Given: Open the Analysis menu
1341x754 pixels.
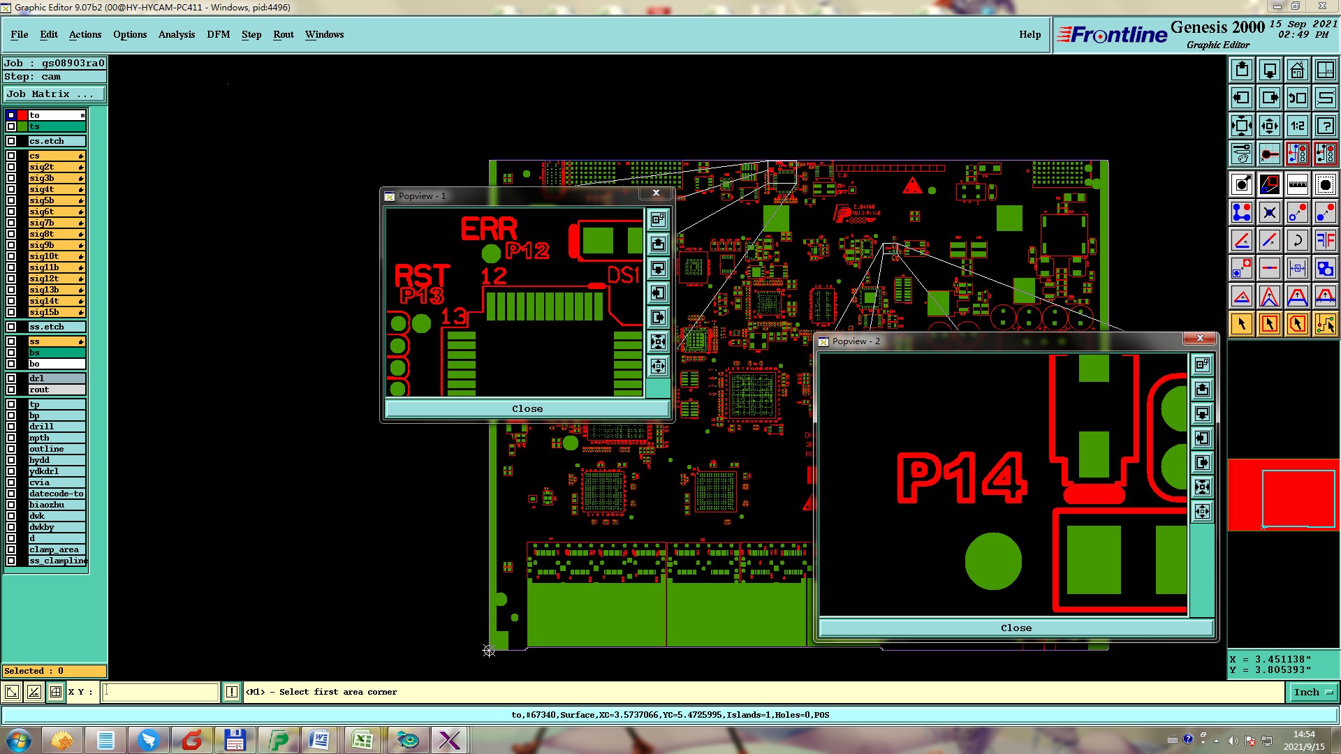Looking at the screenshot, I should pyautogui.click(x=176, y=34).
